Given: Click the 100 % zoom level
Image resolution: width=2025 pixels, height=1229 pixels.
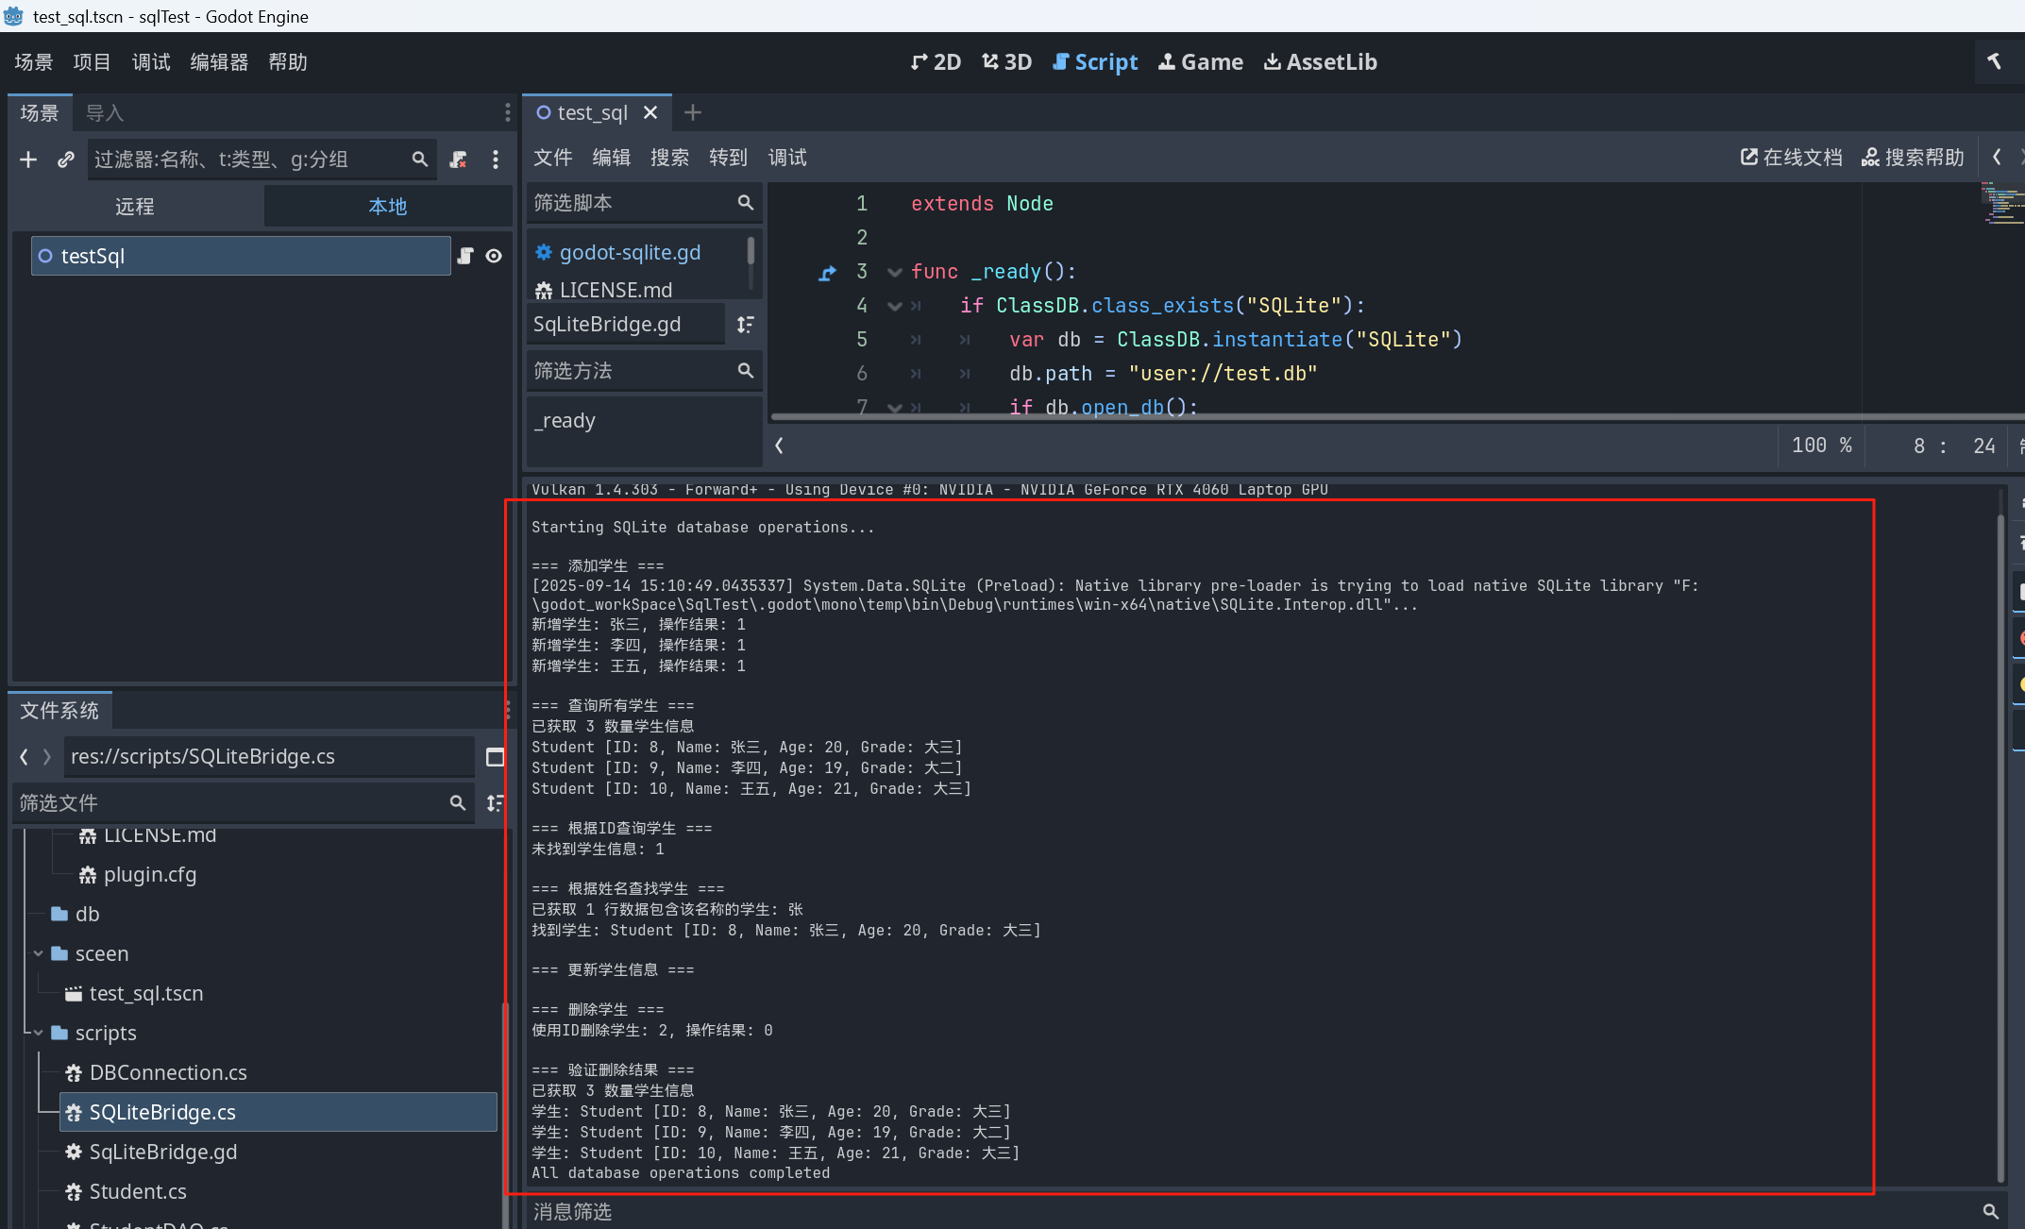Looking at the screenshot, I should tap(1822, 446).
